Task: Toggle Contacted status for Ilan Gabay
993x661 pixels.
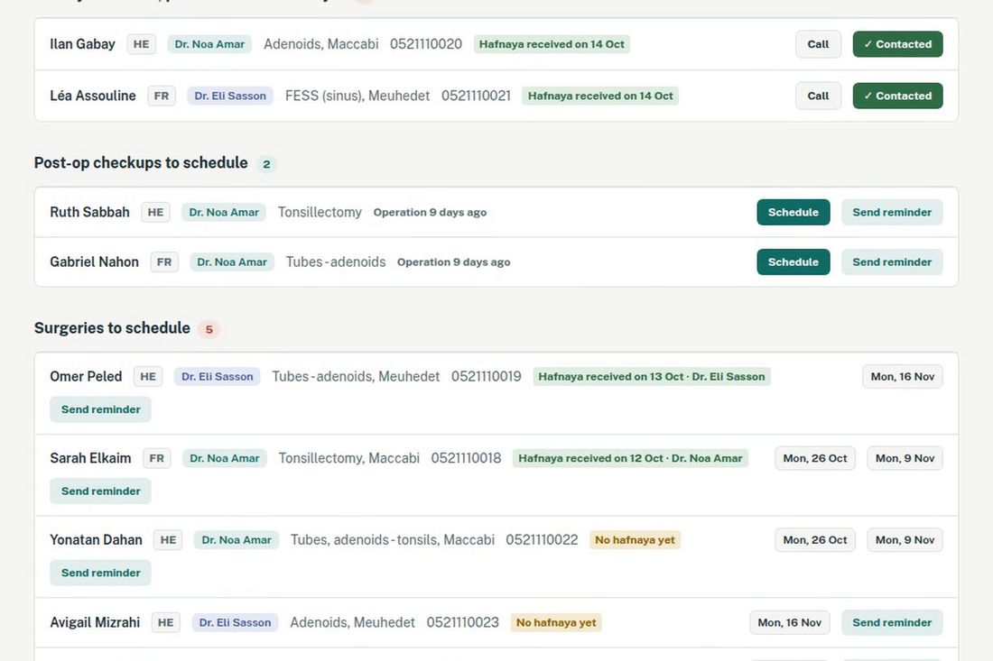Action: point(897,44)
